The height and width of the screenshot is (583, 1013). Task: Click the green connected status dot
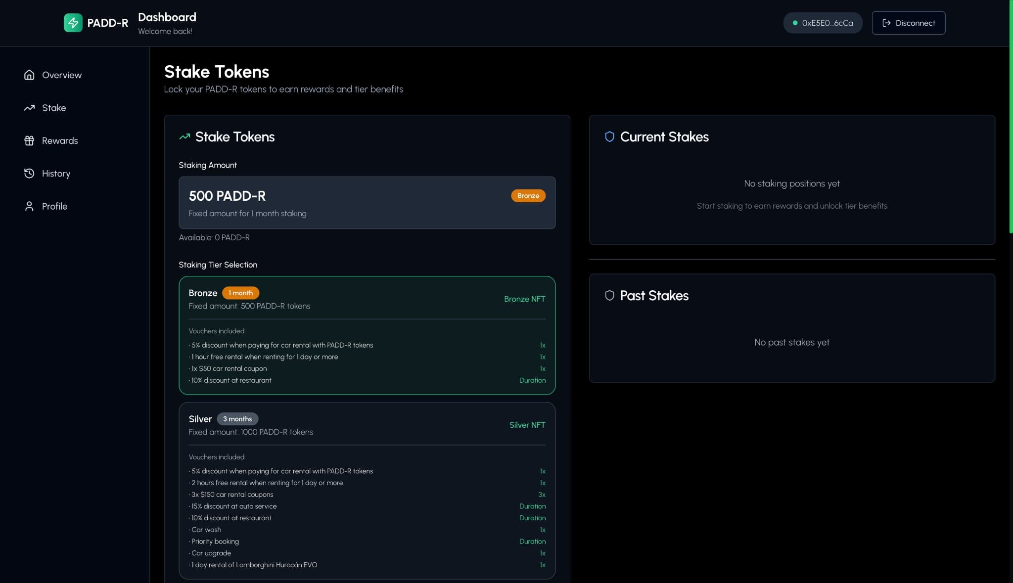click(795, 23)
